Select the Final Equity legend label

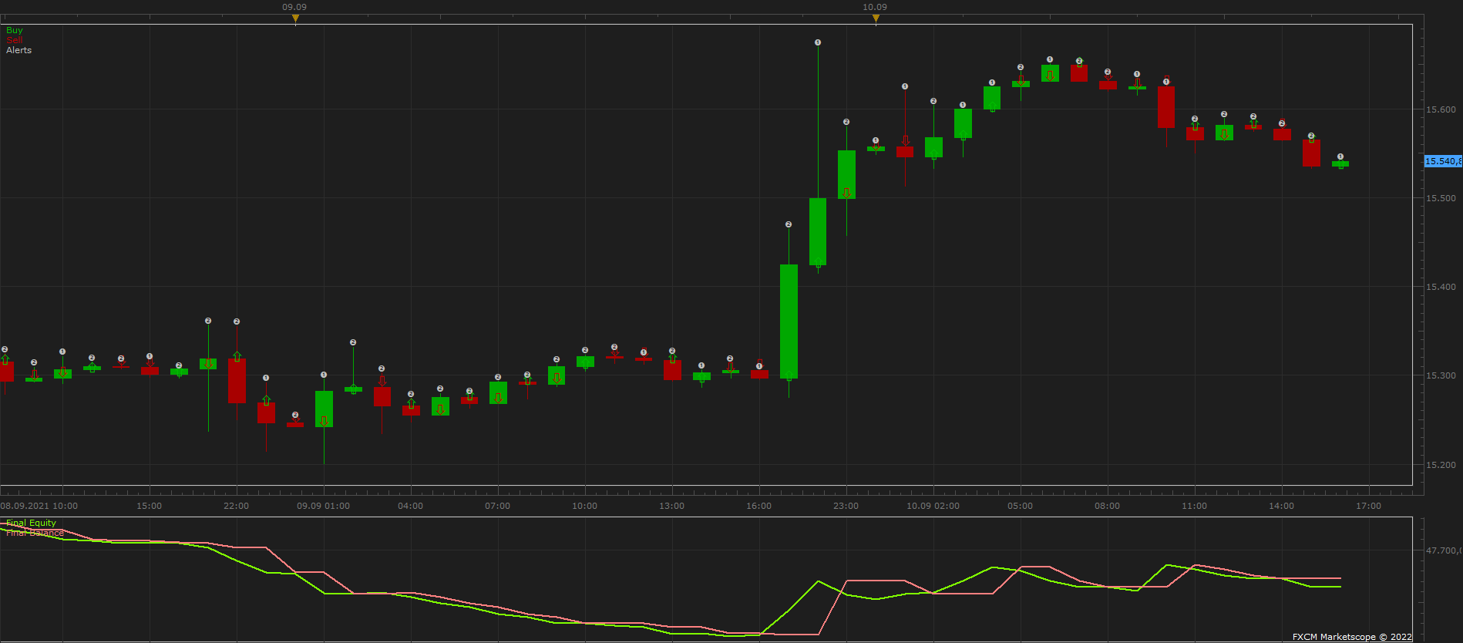point(31,523)
